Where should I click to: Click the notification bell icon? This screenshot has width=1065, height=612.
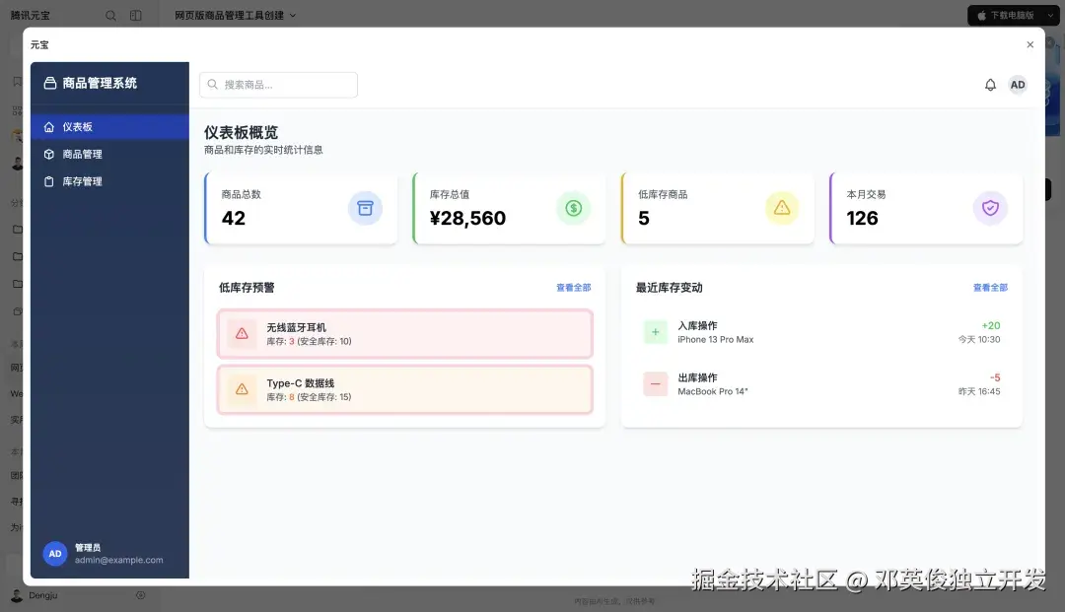pyautogui.click(x=990, y=85)
